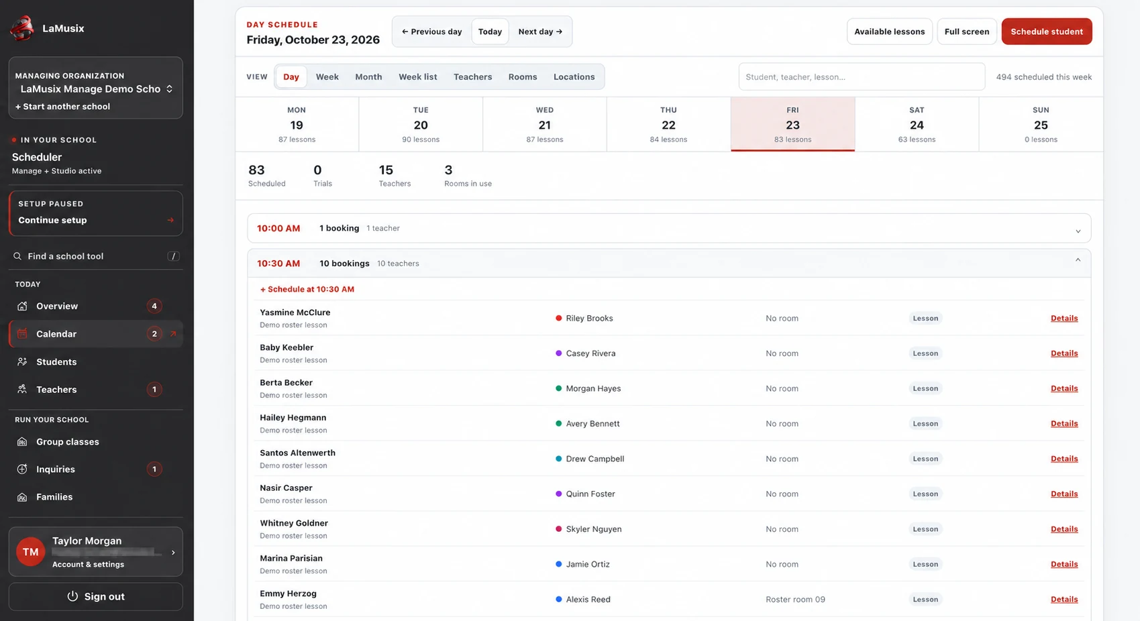The height and width of the screenshot is (621, 1140).
Task: Click the slash shortcut badge in the tool search
Action: click(x=173, y=256)
